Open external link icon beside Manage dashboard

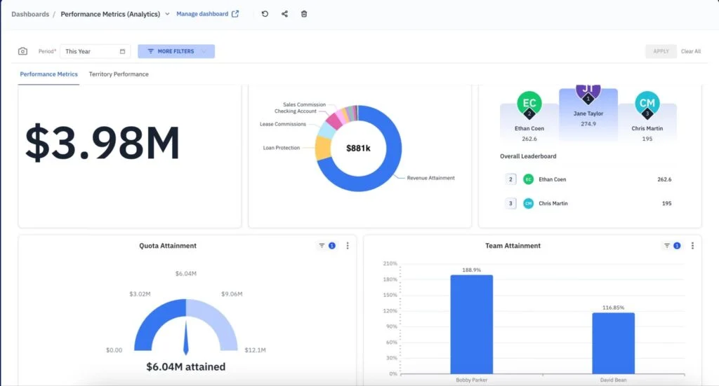pos(235,14)
